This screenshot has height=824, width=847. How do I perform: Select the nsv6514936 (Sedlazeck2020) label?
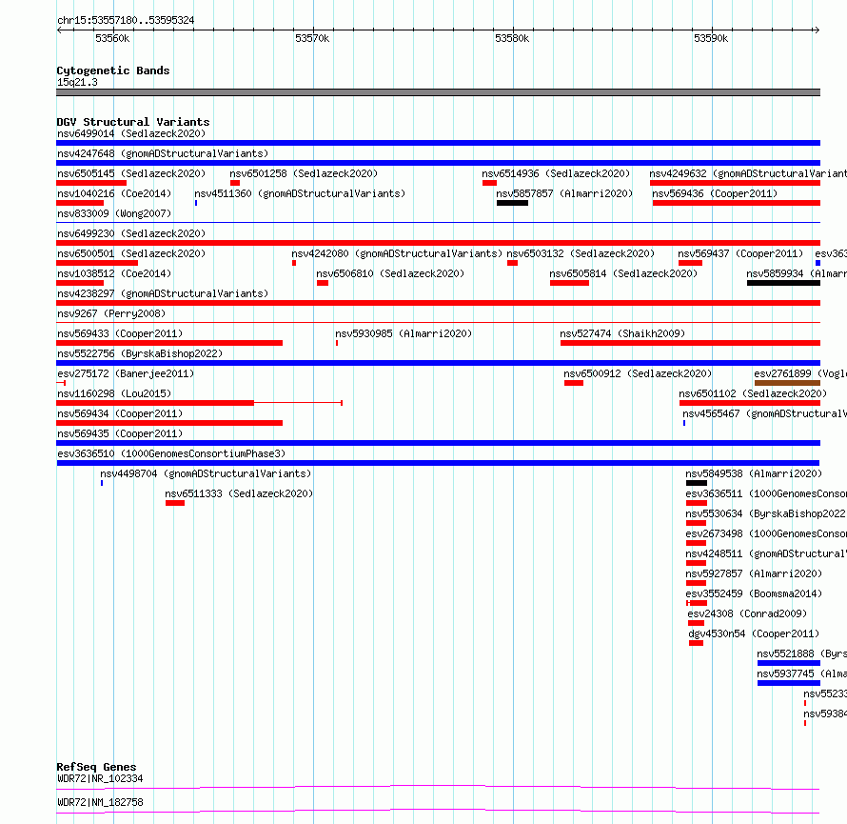click(556, 173)
